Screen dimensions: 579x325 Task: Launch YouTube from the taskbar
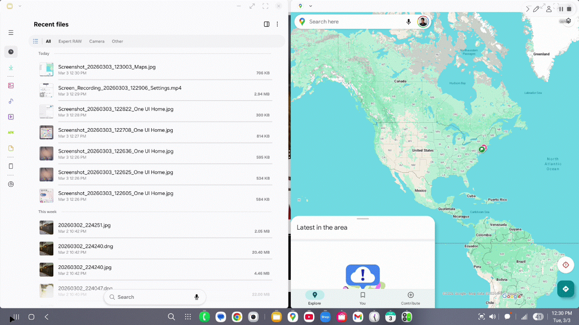point(309,317)
